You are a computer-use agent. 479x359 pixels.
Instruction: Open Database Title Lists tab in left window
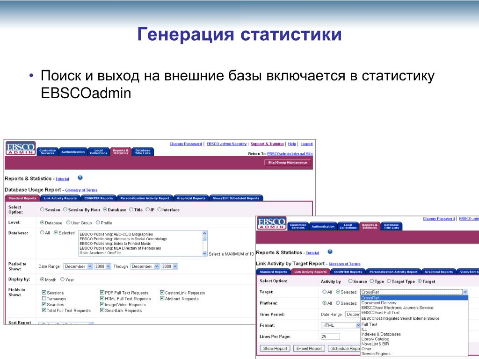point(143,151)
